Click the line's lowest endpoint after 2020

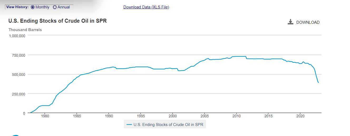click(318, 83)
